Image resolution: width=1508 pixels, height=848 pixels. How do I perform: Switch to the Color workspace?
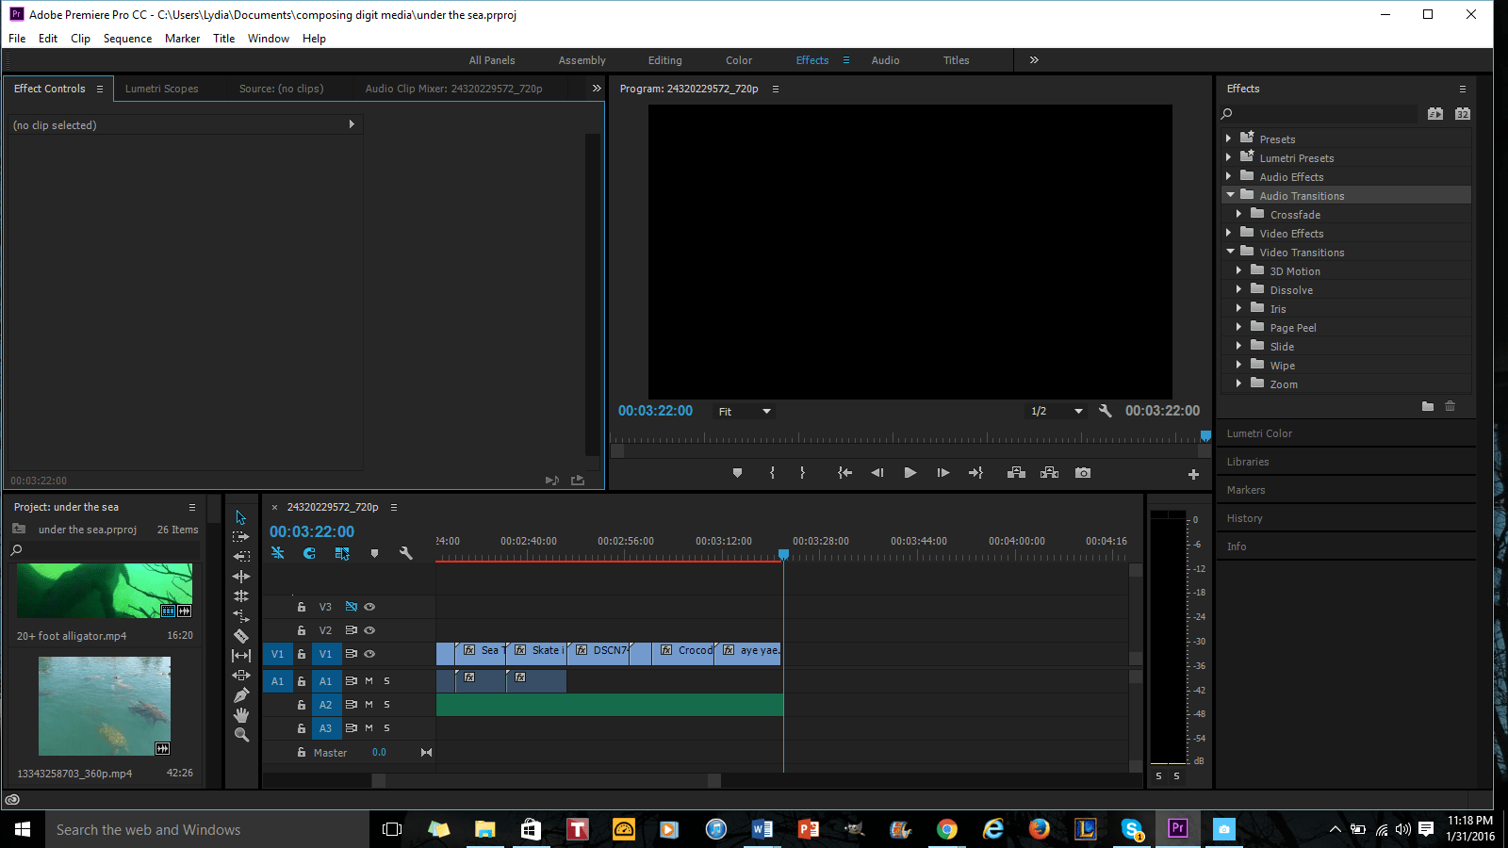739,60
